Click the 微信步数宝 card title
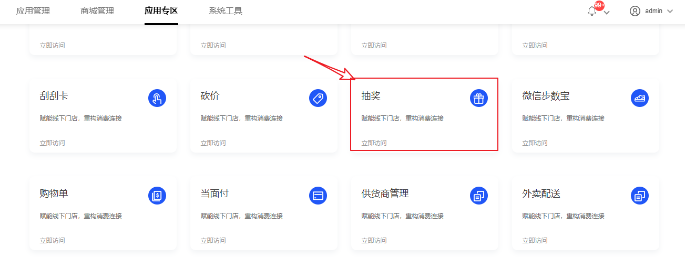Screen dimensions: 685x258 546,96
